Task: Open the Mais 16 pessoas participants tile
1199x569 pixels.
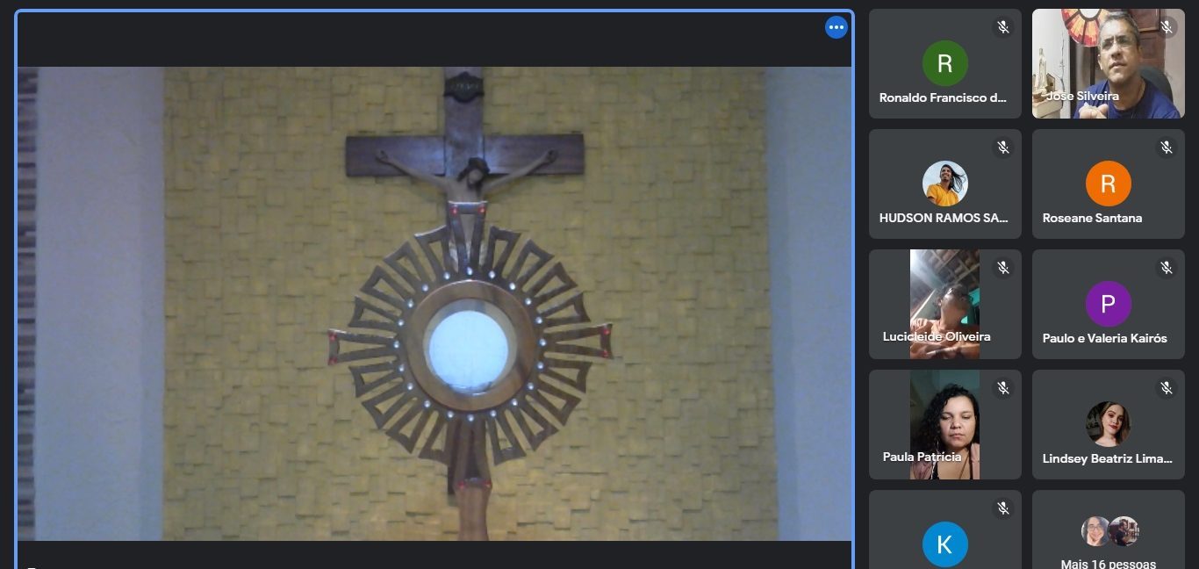Action: point(1108,536)
